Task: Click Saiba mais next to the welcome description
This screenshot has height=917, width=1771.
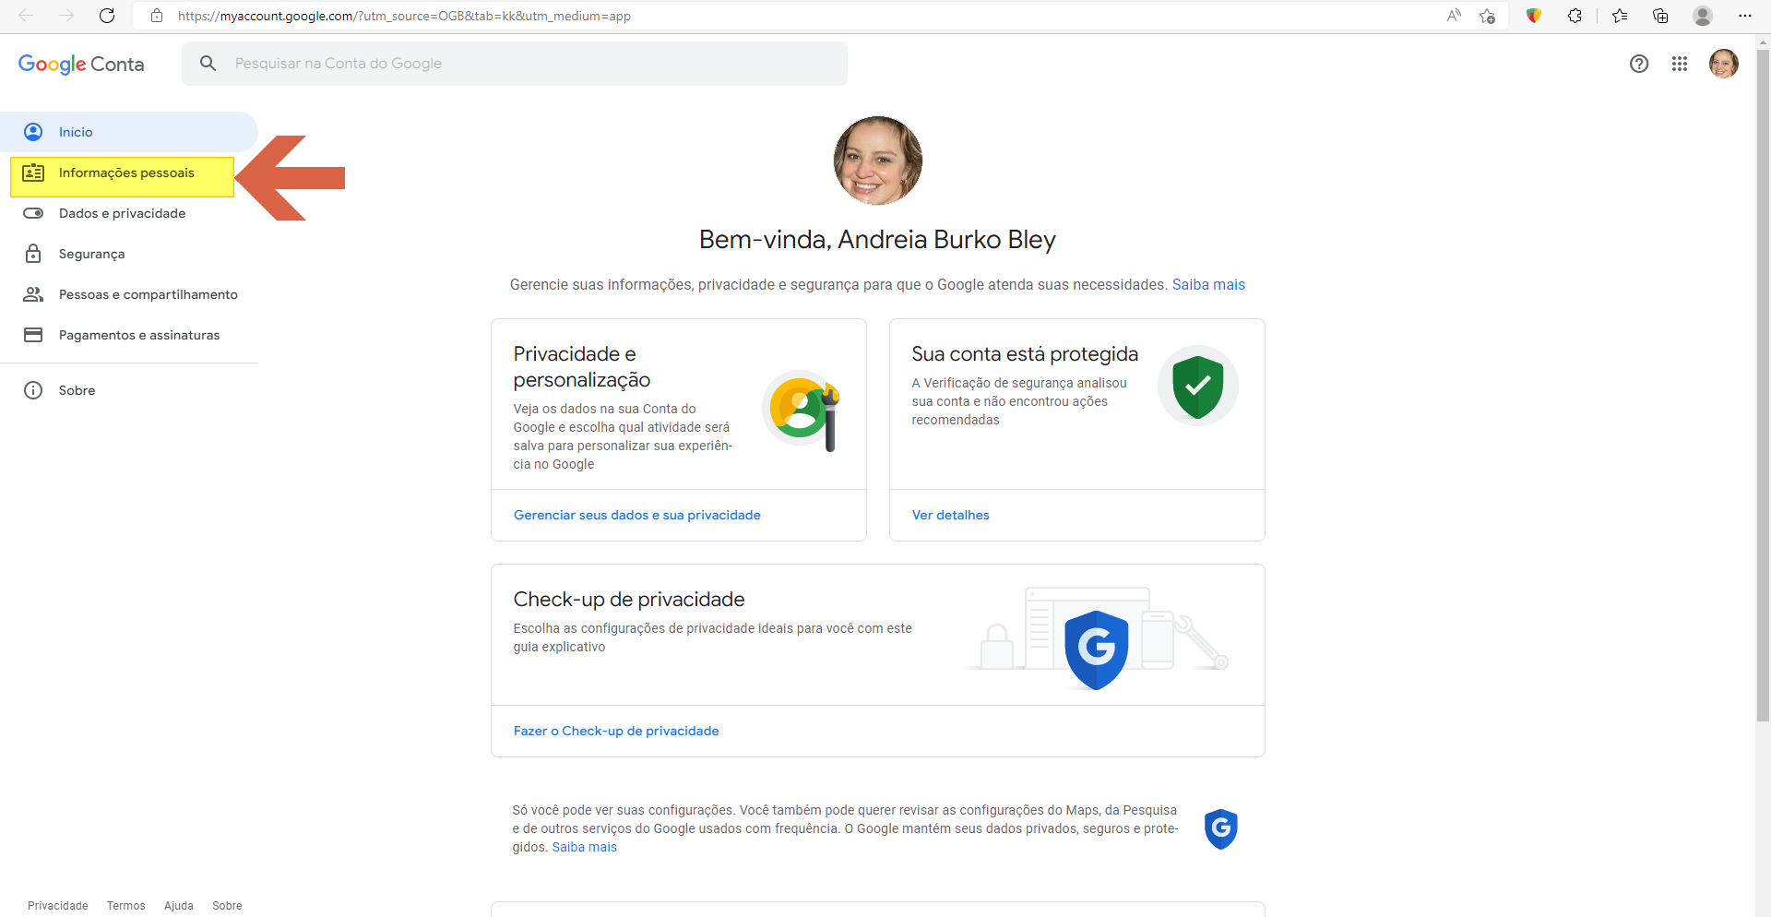Action: pyautogui.click(x=1208, y=284)
